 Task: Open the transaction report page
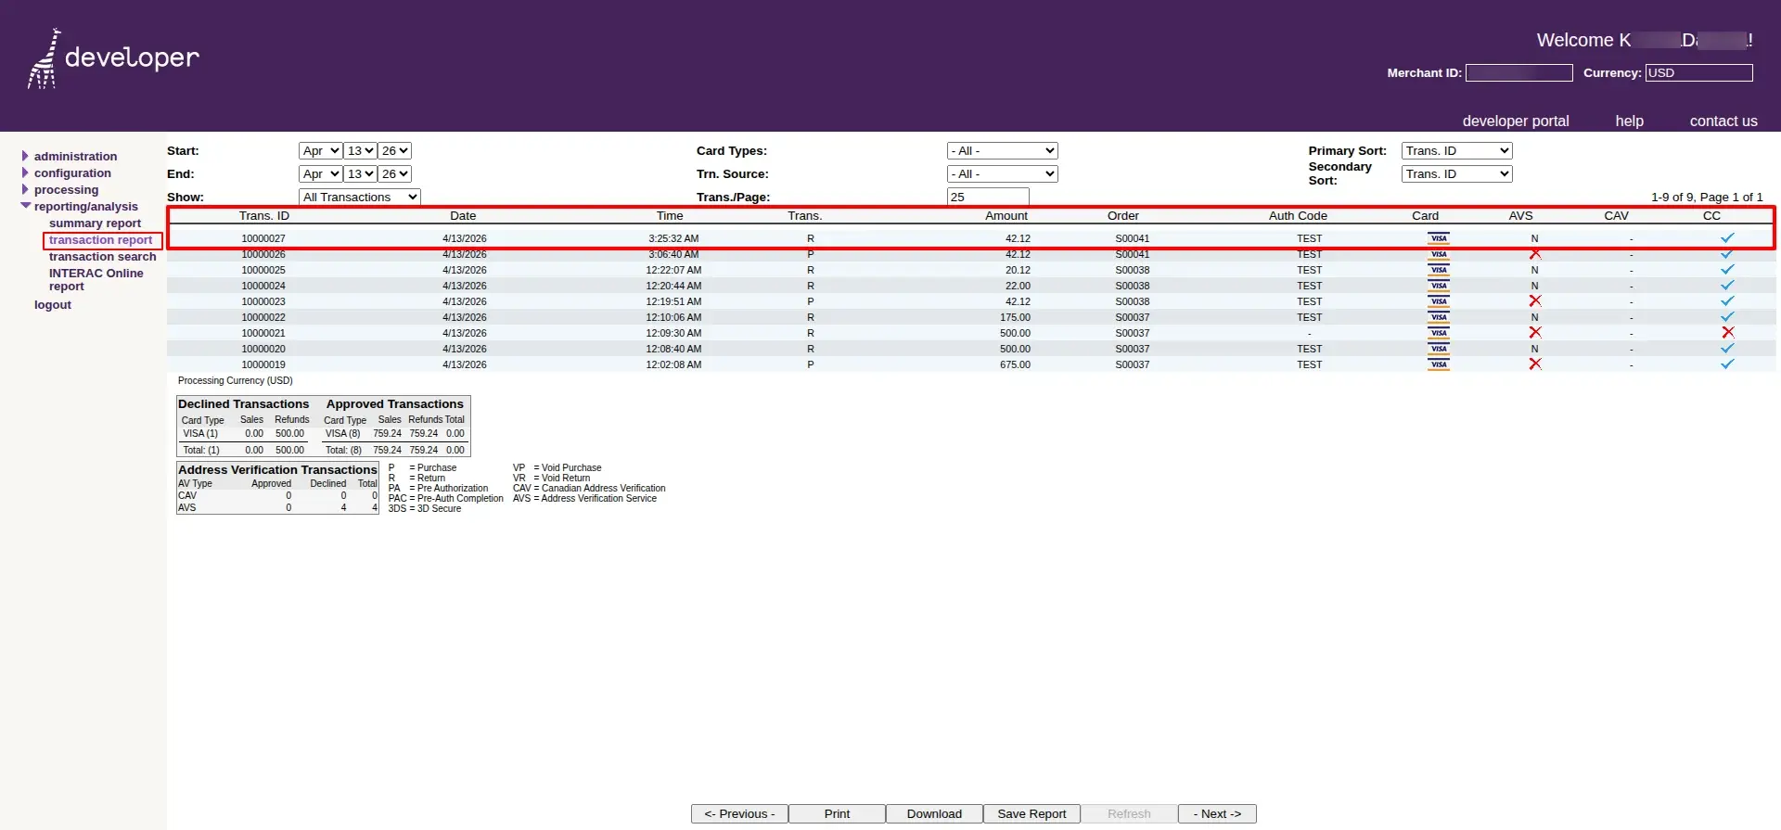pyautogui.click(x=100, y=239)
